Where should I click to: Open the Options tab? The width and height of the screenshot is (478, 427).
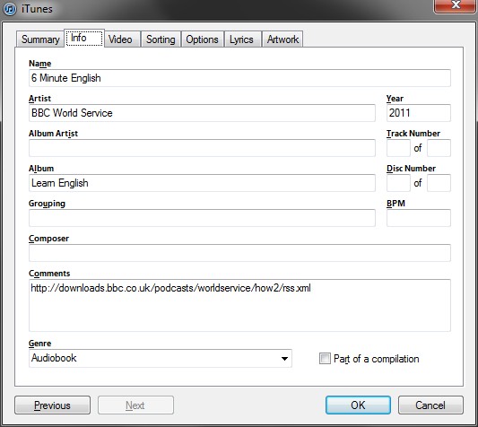click(x=203, y=39)
